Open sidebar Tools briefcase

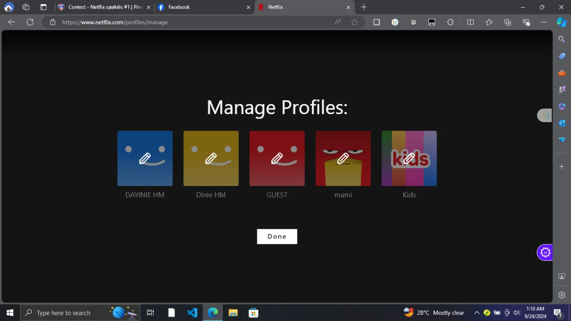[562, 73]
